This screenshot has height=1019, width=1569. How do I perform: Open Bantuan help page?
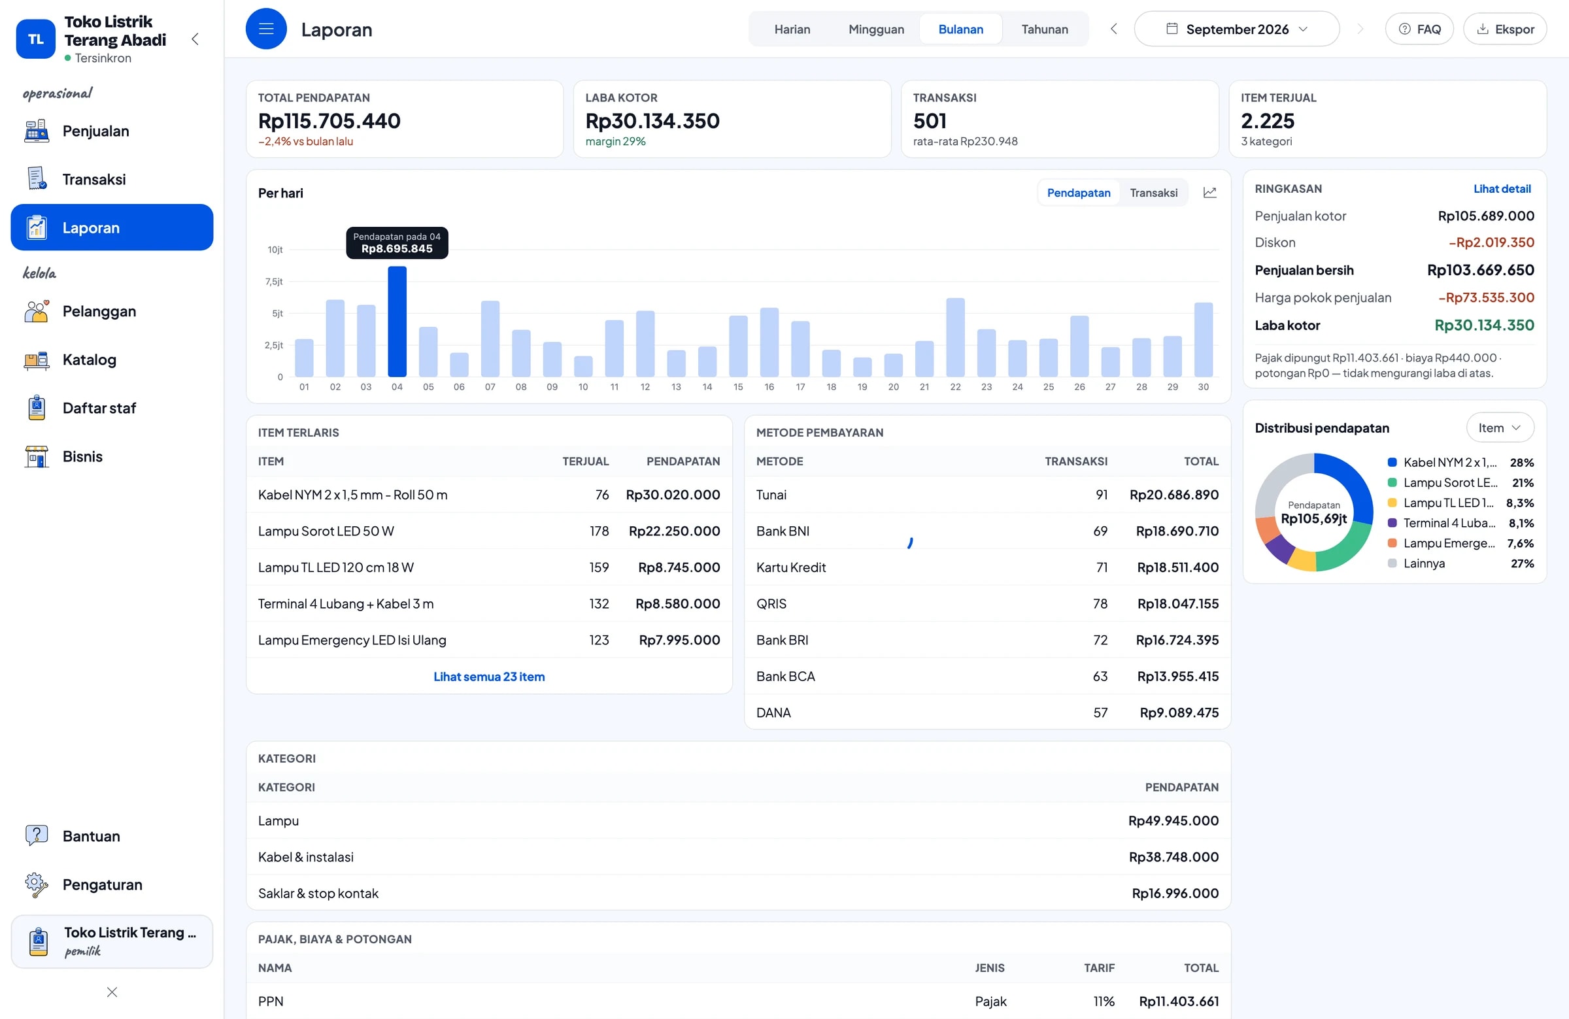tap(112, 836)
